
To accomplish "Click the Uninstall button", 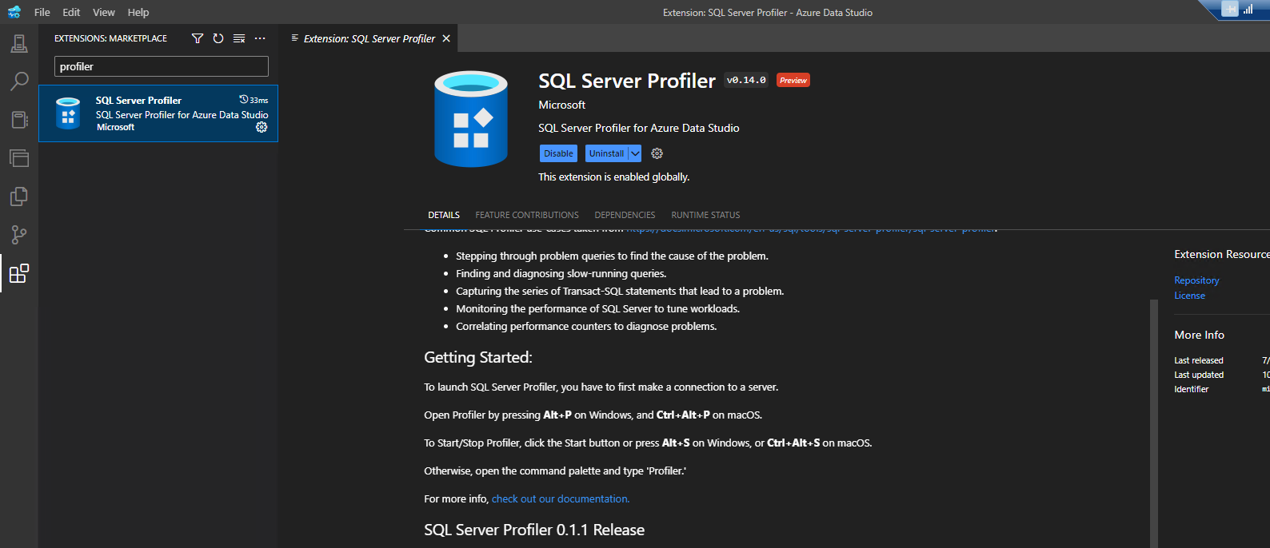I will coord(606,153).
